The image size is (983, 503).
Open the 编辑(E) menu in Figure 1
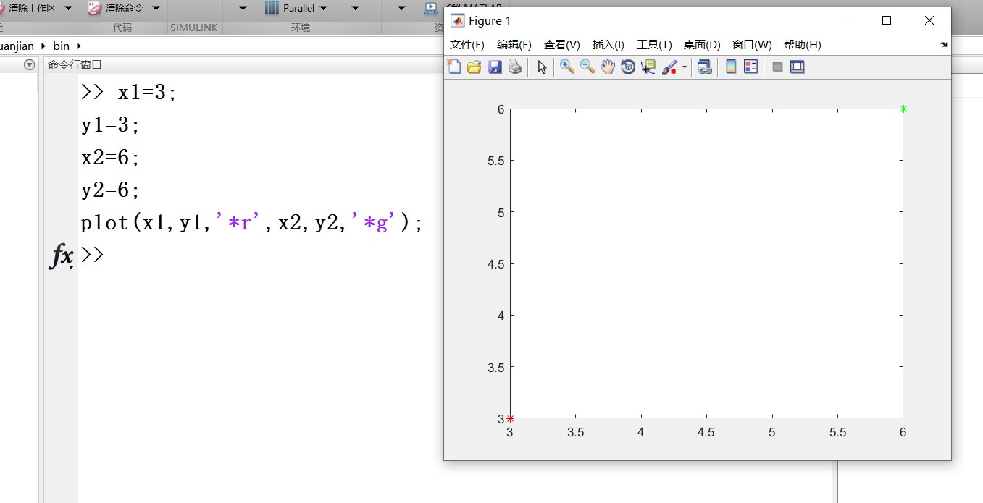tap(514, 45)
